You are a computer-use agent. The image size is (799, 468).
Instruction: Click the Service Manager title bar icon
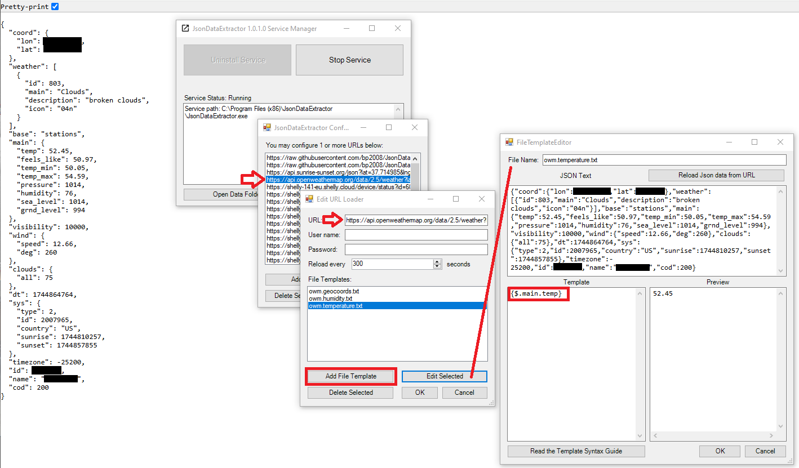185,29
